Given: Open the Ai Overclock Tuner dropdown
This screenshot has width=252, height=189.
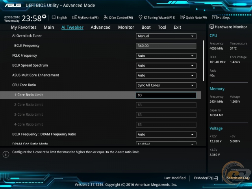Looking at the screenshot, I should pos(166,36).
